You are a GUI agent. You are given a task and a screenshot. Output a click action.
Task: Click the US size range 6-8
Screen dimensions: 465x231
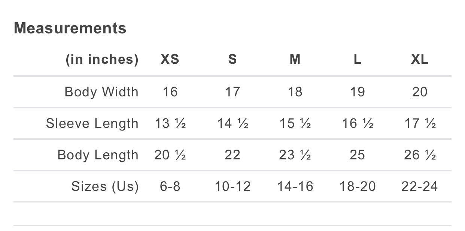tap(170, 186)
